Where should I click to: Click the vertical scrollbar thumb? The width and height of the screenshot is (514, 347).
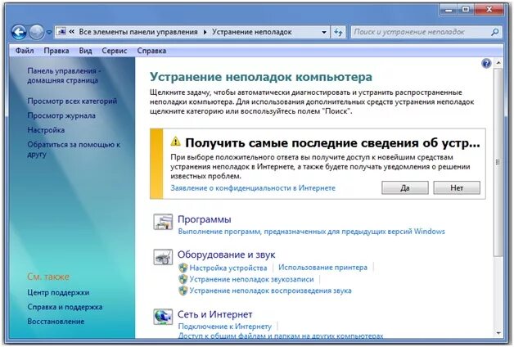[498, 162]
